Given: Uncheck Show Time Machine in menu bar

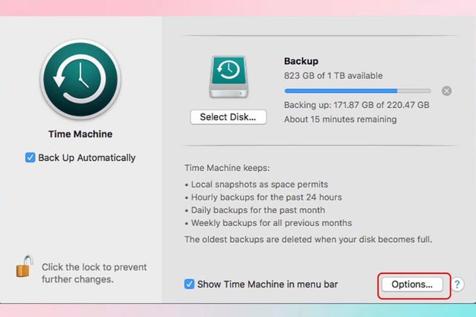Looking at the screenshot, I should point(189,284).
